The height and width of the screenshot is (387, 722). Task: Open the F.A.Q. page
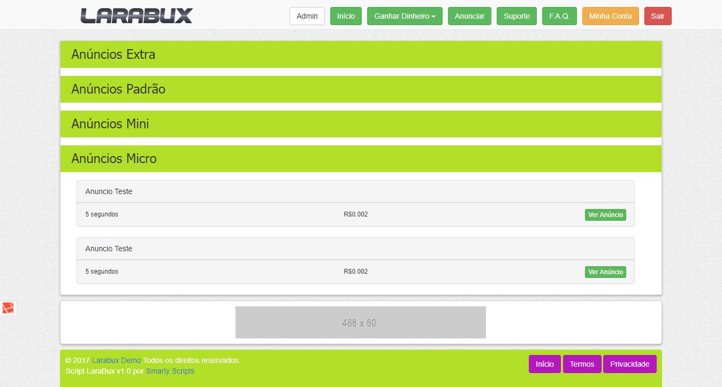pyautogui.click(x=559, y=16)
